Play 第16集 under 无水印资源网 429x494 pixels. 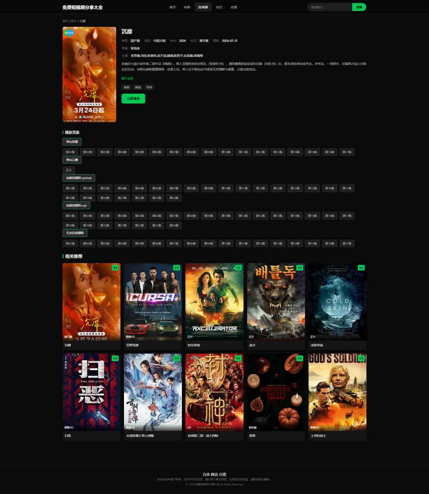(x=330, y=244)
